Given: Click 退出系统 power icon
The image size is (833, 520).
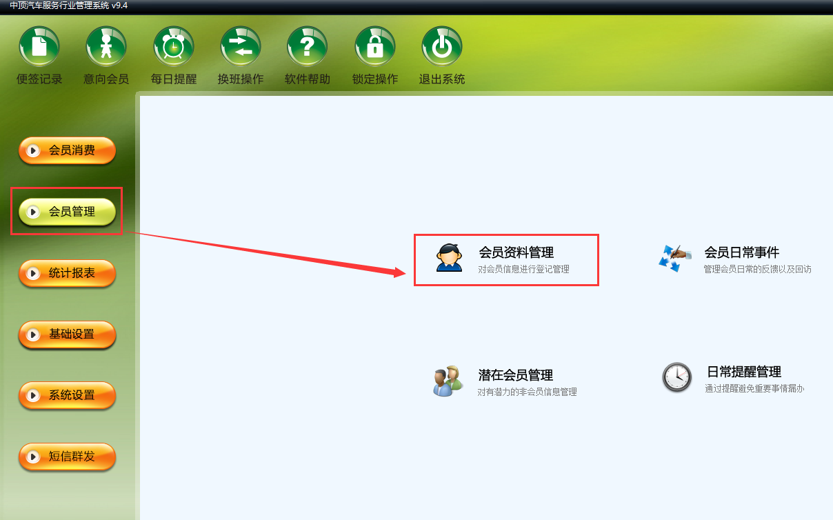Looking at the screenshot, I should 442,46.
